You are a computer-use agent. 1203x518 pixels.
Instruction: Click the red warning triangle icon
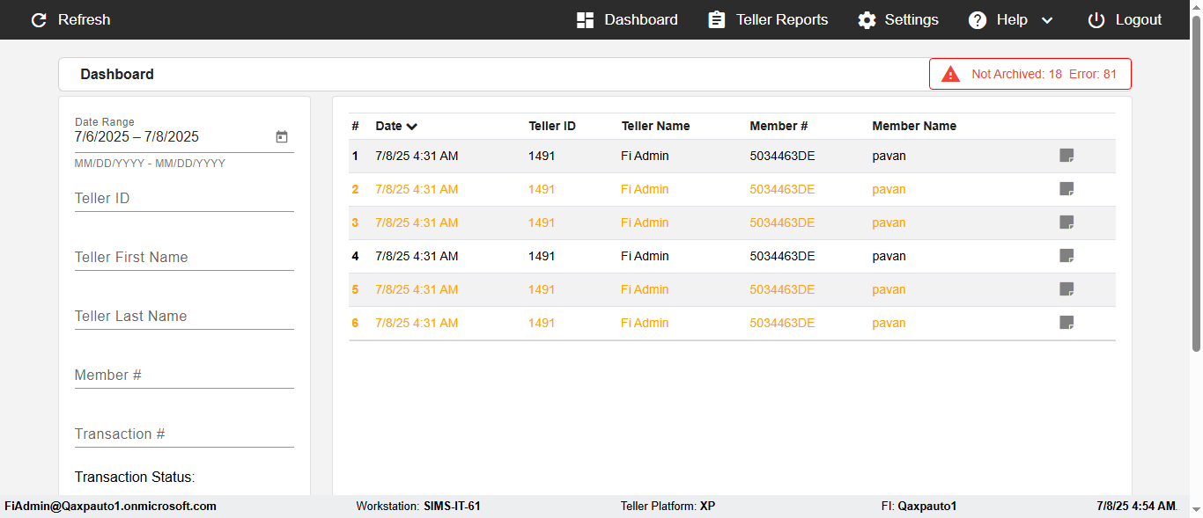click(950, 75)
